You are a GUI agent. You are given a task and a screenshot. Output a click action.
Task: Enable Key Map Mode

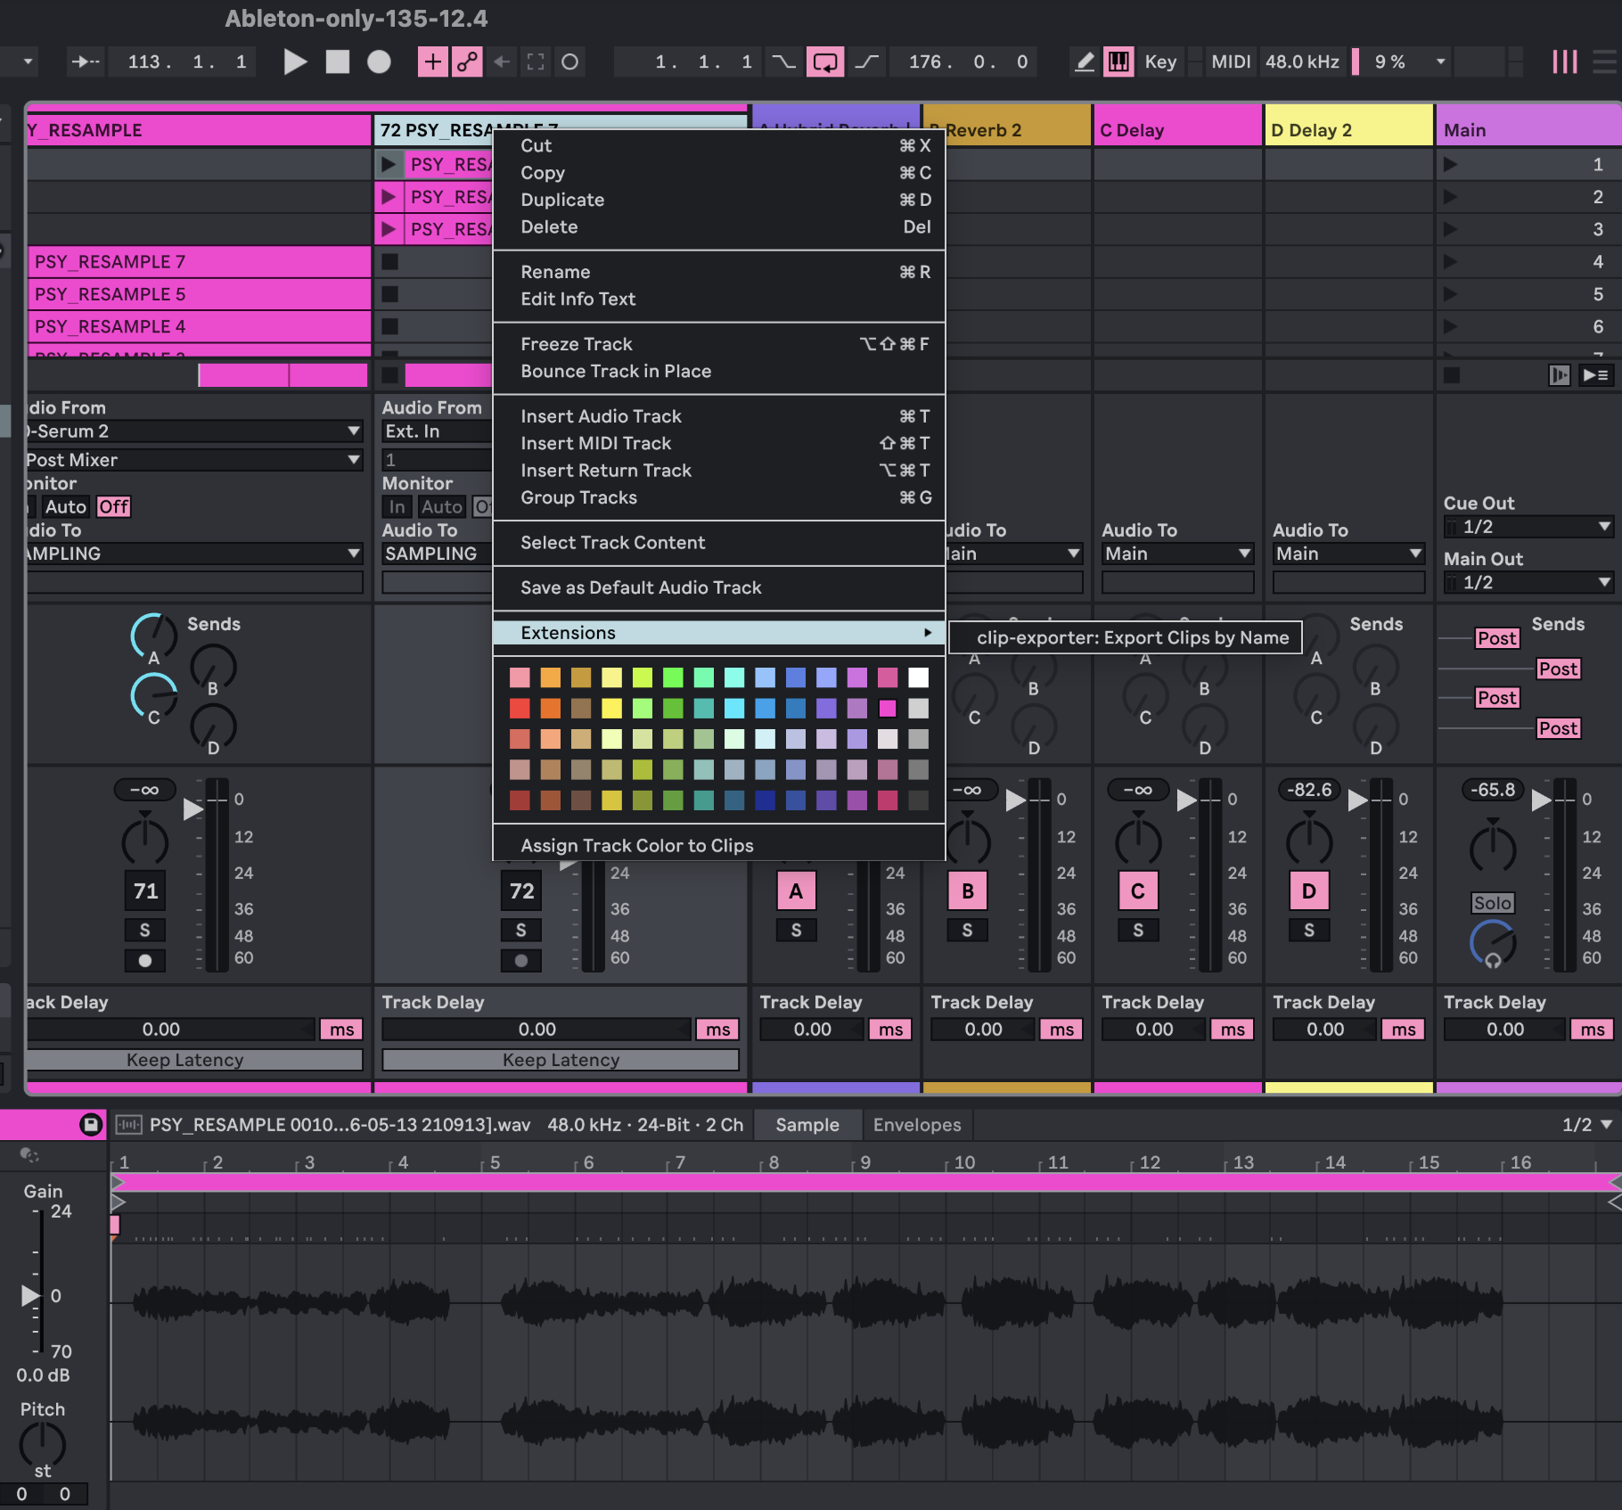[x=1160, y=62]
